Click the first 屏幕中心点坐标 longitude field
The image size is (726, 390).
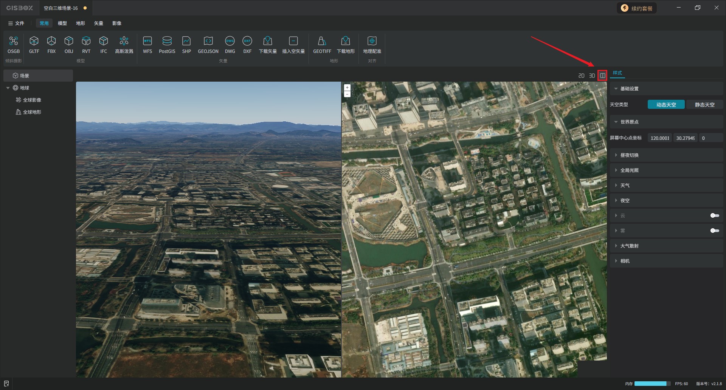point(660,138)
